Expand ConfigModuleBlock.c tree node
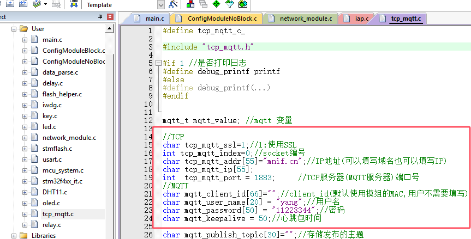The width and height of the screenshot is (471, 239). click(x=25, y=51)
